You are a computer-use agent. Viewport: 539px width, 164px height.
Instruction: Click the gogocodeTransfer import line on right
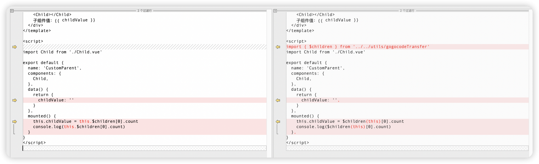[357, 47]
